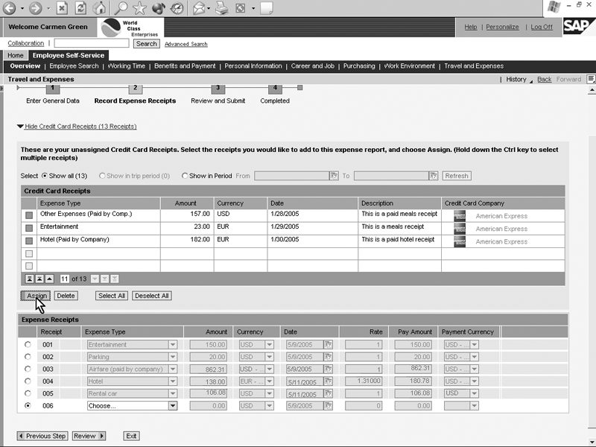The image size is (596, 447).
Task: Select the Hotel (Paid by Company) row selector
Action: (29, 241)
